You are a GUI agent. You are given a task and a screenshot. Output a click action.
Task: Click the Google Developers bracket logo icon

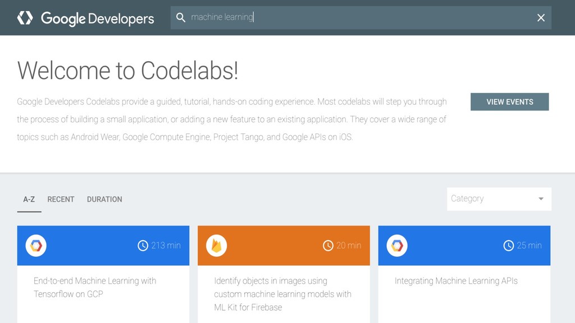pos(25,17)
